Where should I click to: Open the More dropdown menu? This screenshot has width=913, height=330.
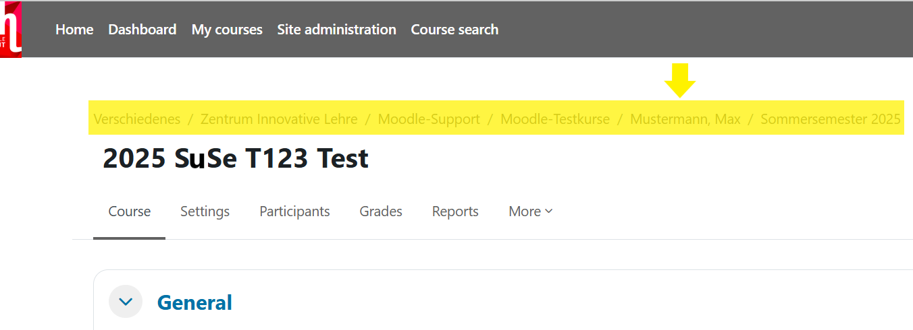coord(530,211)
